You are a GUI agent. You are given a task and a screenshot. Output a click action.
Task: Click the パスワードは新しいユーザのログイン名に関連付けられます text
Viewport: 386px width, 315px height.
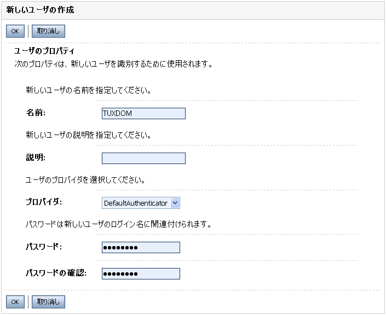pos(118,224)
